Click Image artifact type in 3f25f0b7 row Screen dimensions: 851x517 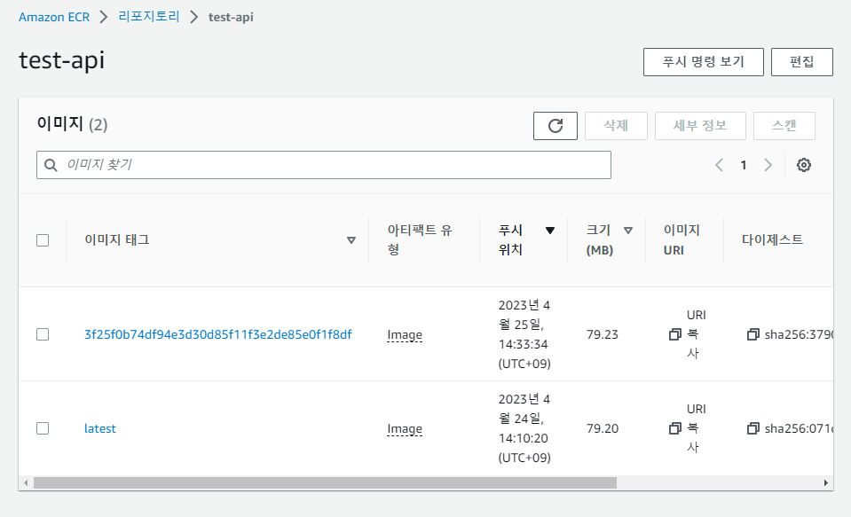405,334
